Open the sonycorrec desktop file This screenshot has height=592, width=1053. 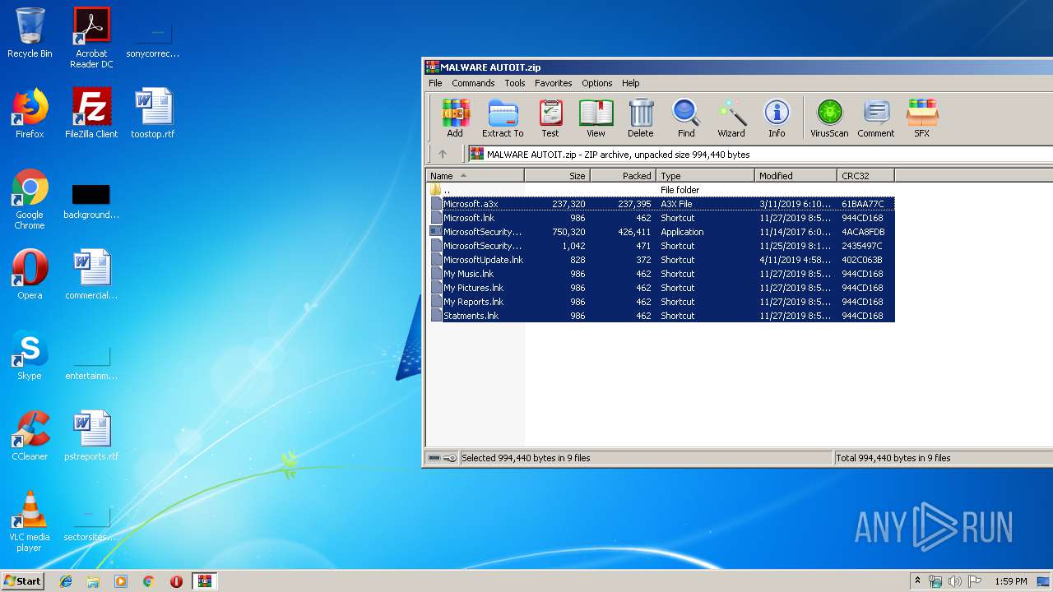[153, 38]
